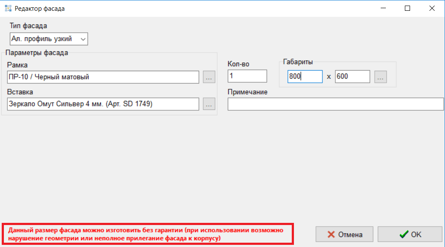Click the app icon in the title bar
Viewport: 445px width, 247px height.
[x=8, y=8]
